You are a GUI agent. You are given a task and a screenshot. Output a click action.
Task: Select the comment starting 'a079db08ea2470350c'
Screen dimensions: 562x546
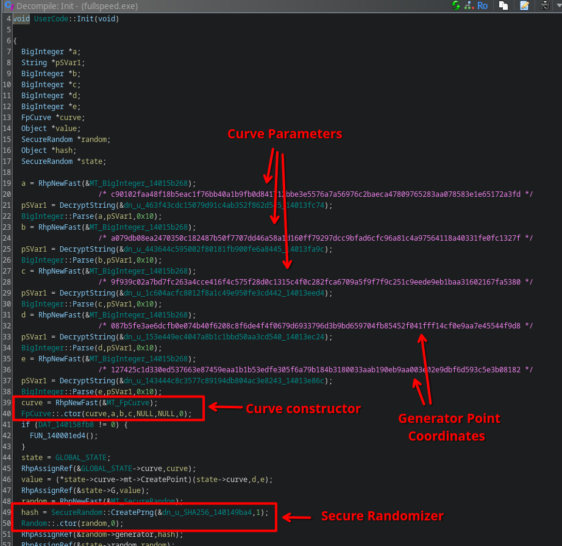315,238
